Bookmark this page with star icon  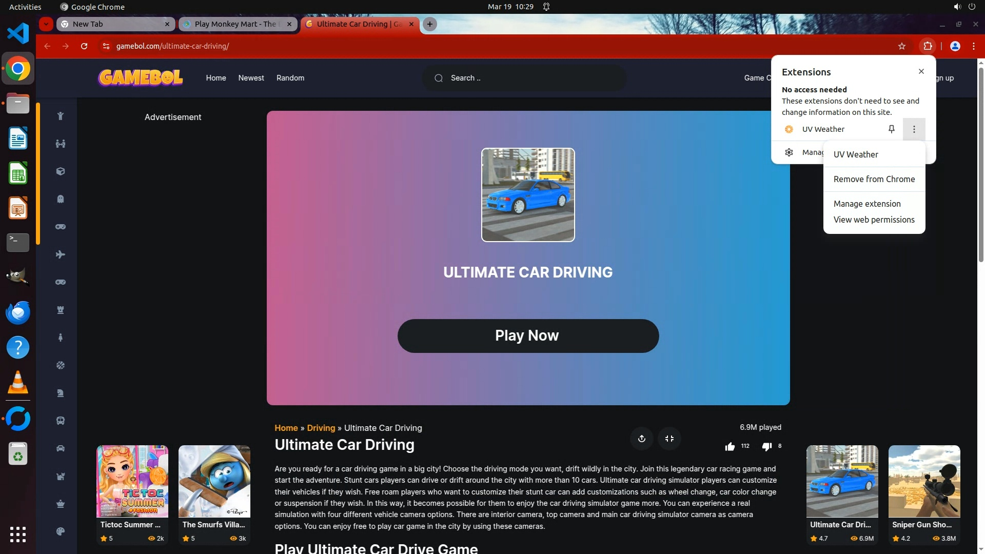point(902,46)
